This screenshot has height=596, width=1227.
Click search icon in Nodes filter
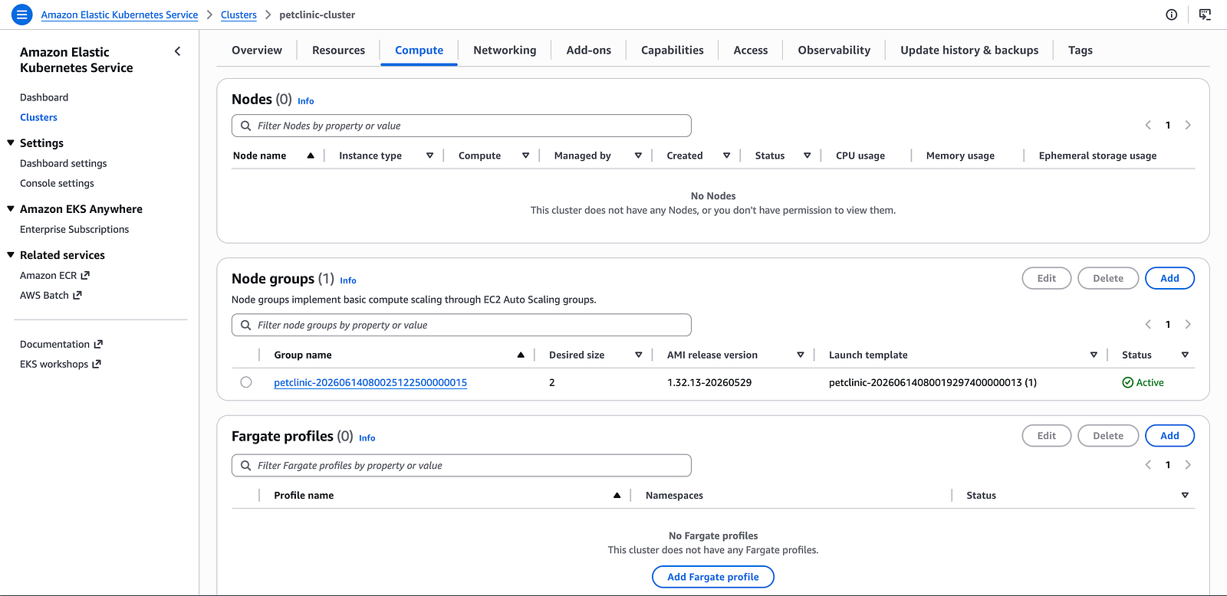[x=246, y=126]
